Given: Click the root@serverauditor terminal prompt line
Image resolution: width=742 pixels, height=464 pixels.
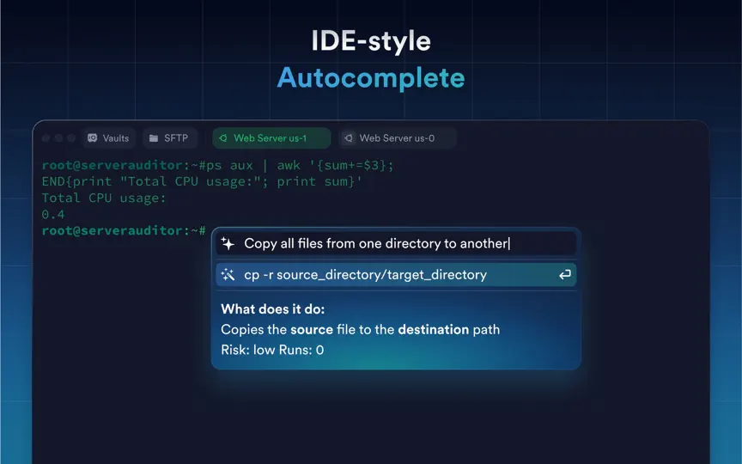Looking at the screenshot, I should click(x=124, y=230).
